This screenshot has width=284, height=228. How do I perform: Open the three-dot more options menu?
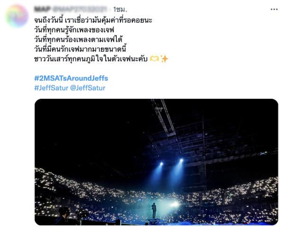point(274,9)
